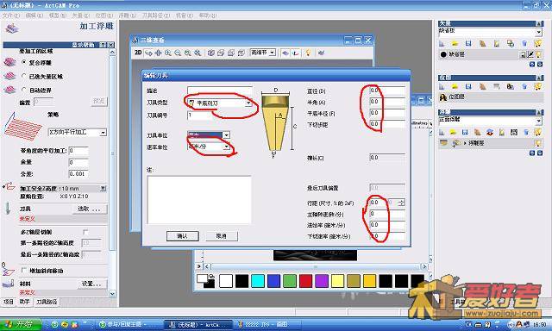552x331 pixels.
Task: Open the 正面浮雕 relief dropdown
Action: pyautogui.click(x=539, y=121)
